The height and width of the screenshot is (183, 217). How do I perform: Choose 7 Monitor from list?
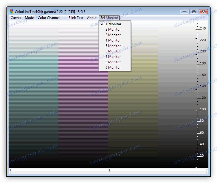pyautogui.click(x=115, y=57)
